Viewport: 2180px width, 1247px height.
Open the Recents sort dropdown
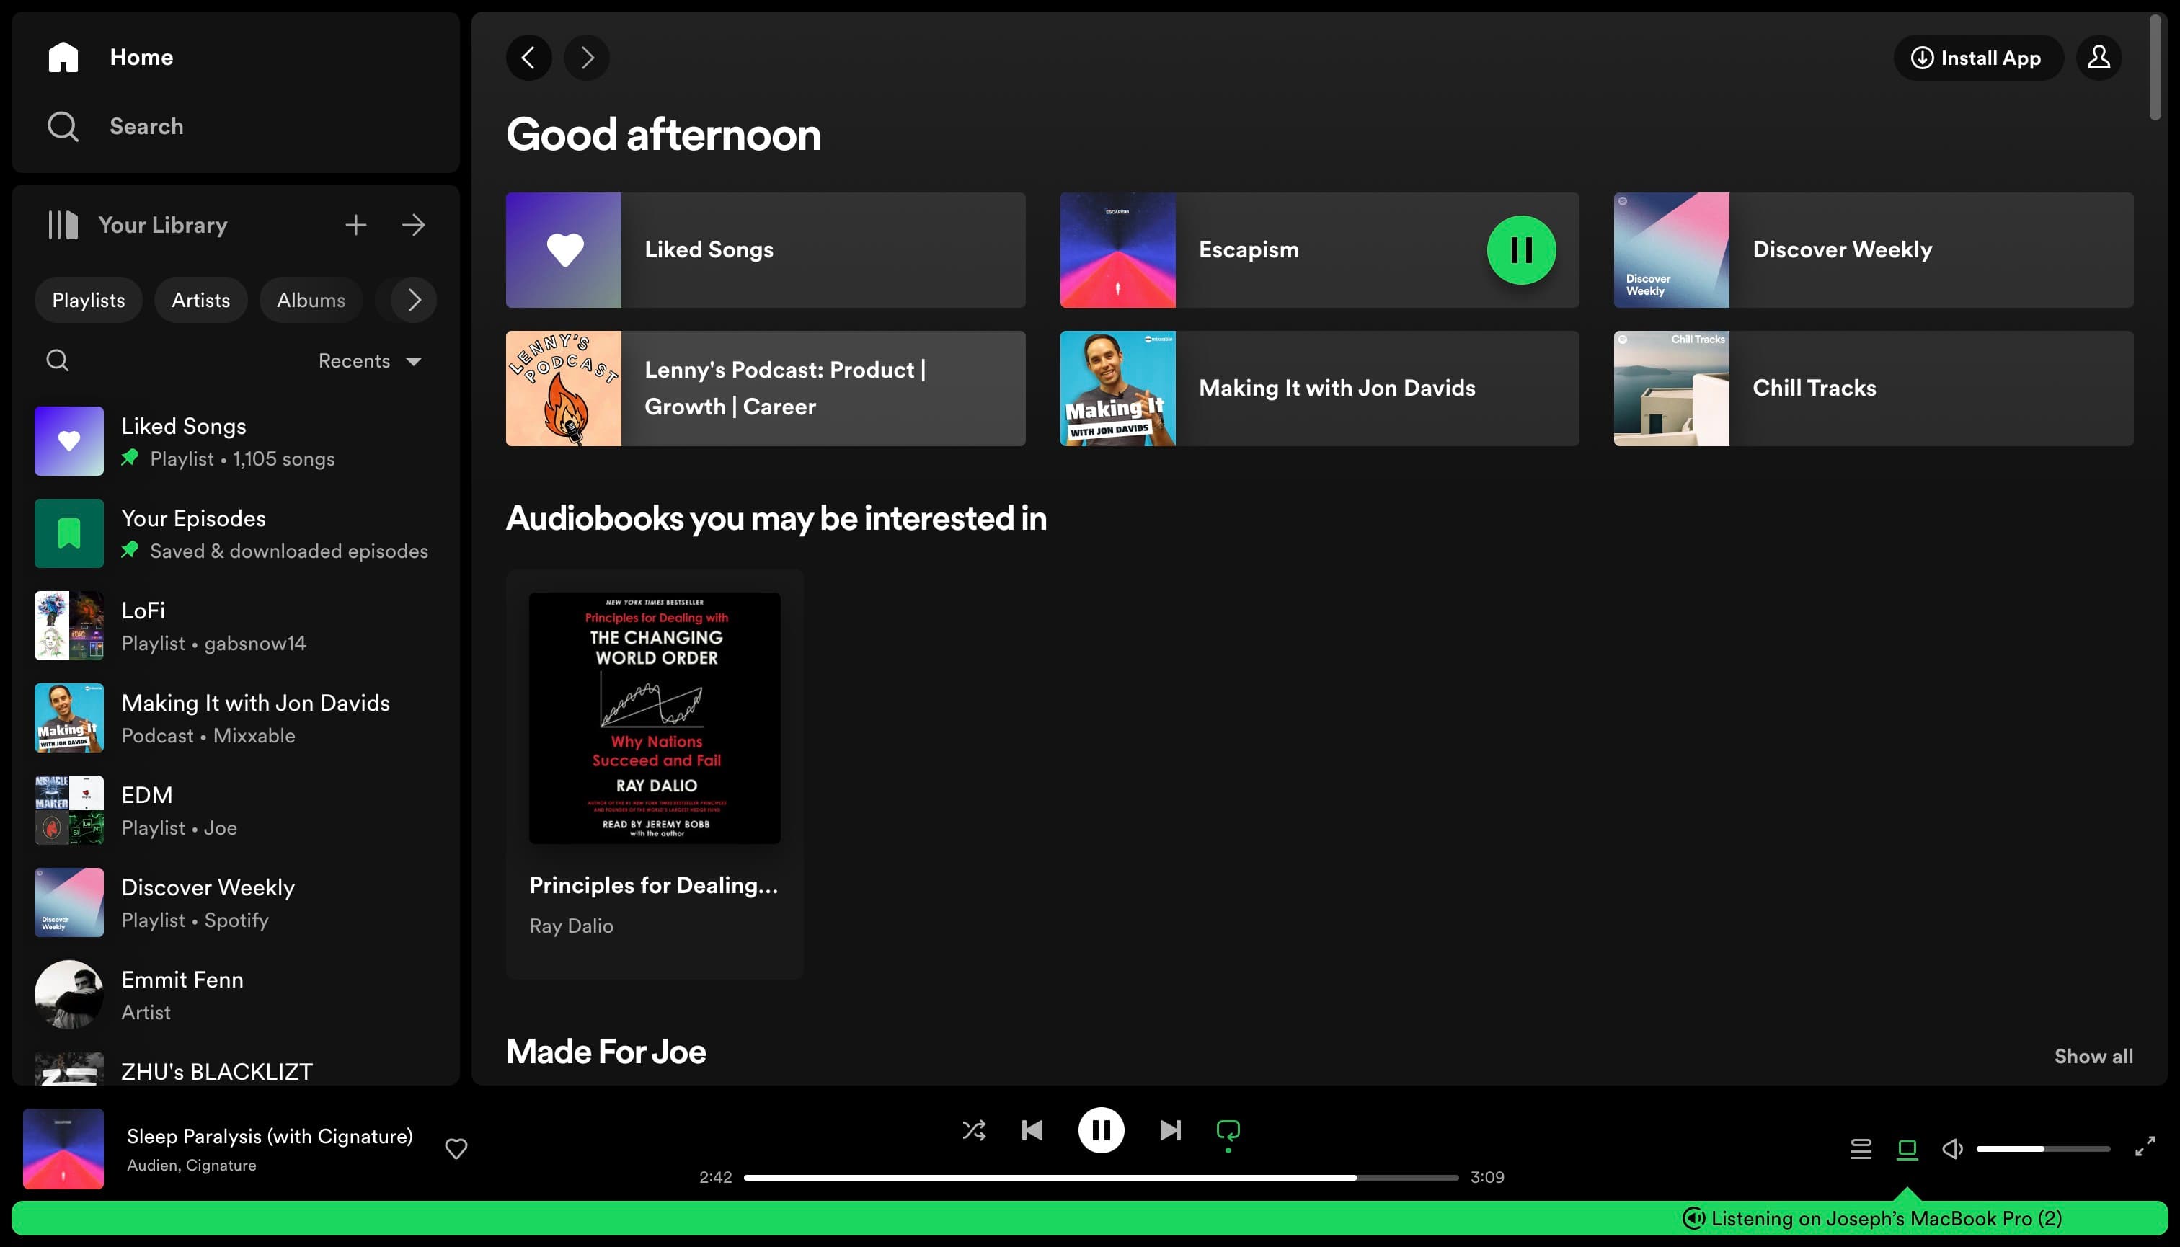pyautogui.click(x=370, y=360)
